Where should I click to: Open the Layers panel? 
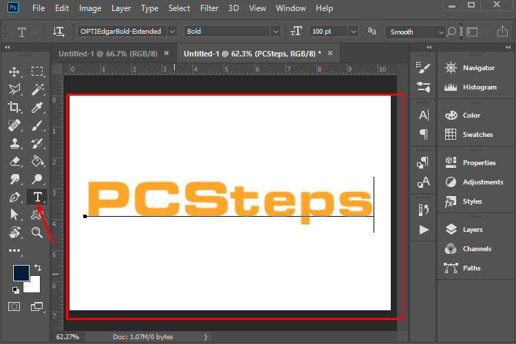coord(464,229)
